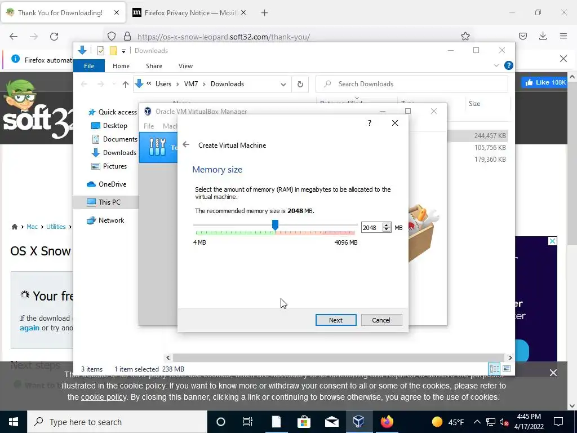The width and height of the screenshot is (577, 433).
Task: Open the Home ribbon tab in Explorer
Action: [x=121, y=66]
